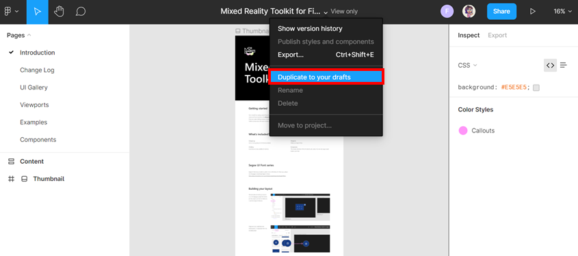
Task: Choose Publish styles and components
Action: (326, 42)
